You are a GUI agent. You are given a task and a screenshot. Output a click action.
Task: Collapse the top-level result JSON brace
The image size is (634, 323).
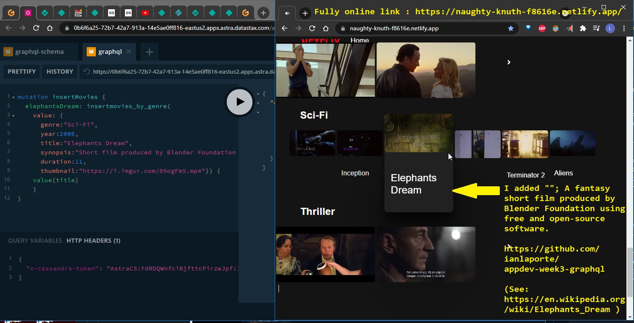[x=258, y=94]
